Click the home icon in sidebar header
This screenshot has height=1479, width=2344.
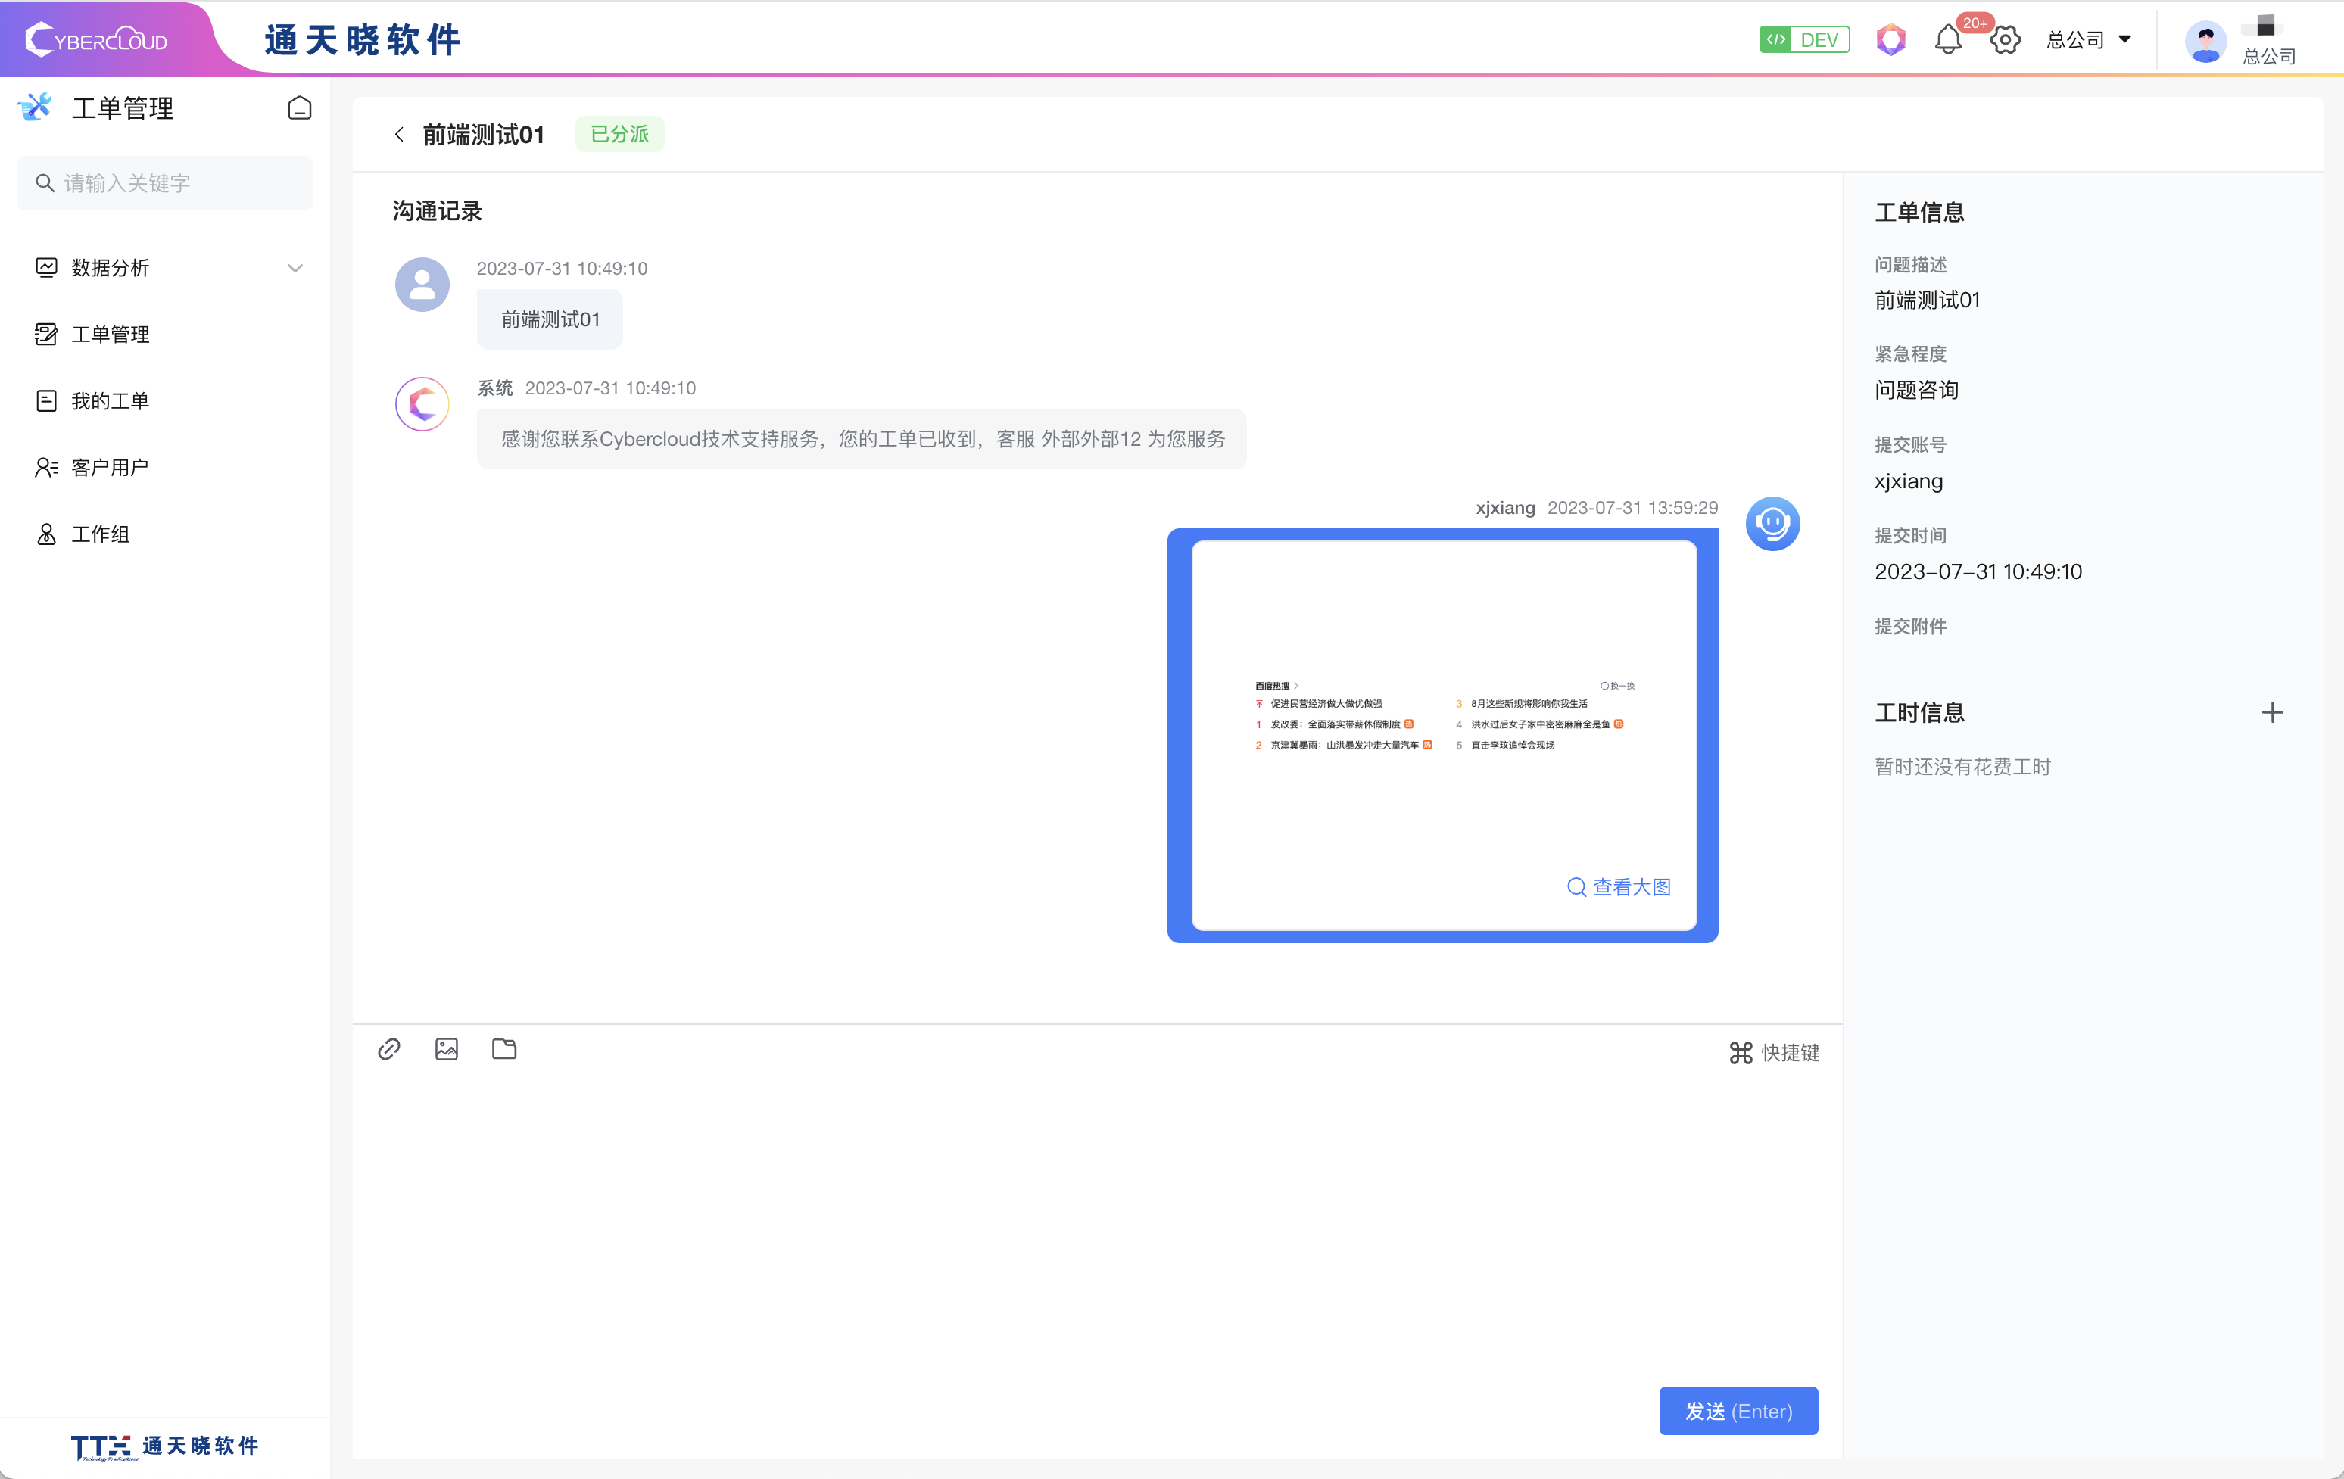click(300, 108)
